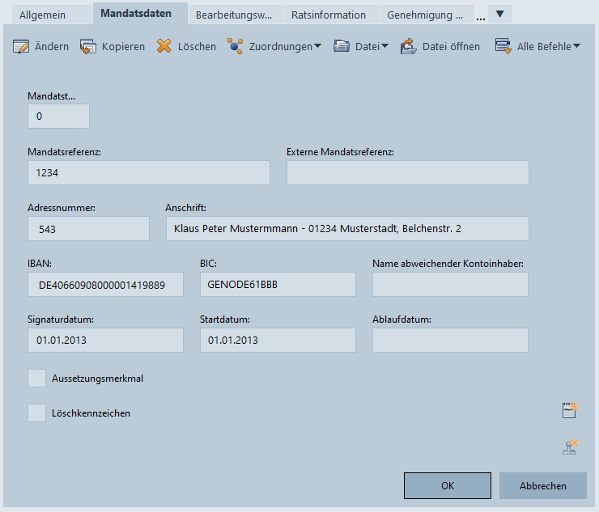The image size is (599, 512).
Task: Click the Alle Befehle list icon
Action: click(x=503, y=46)
